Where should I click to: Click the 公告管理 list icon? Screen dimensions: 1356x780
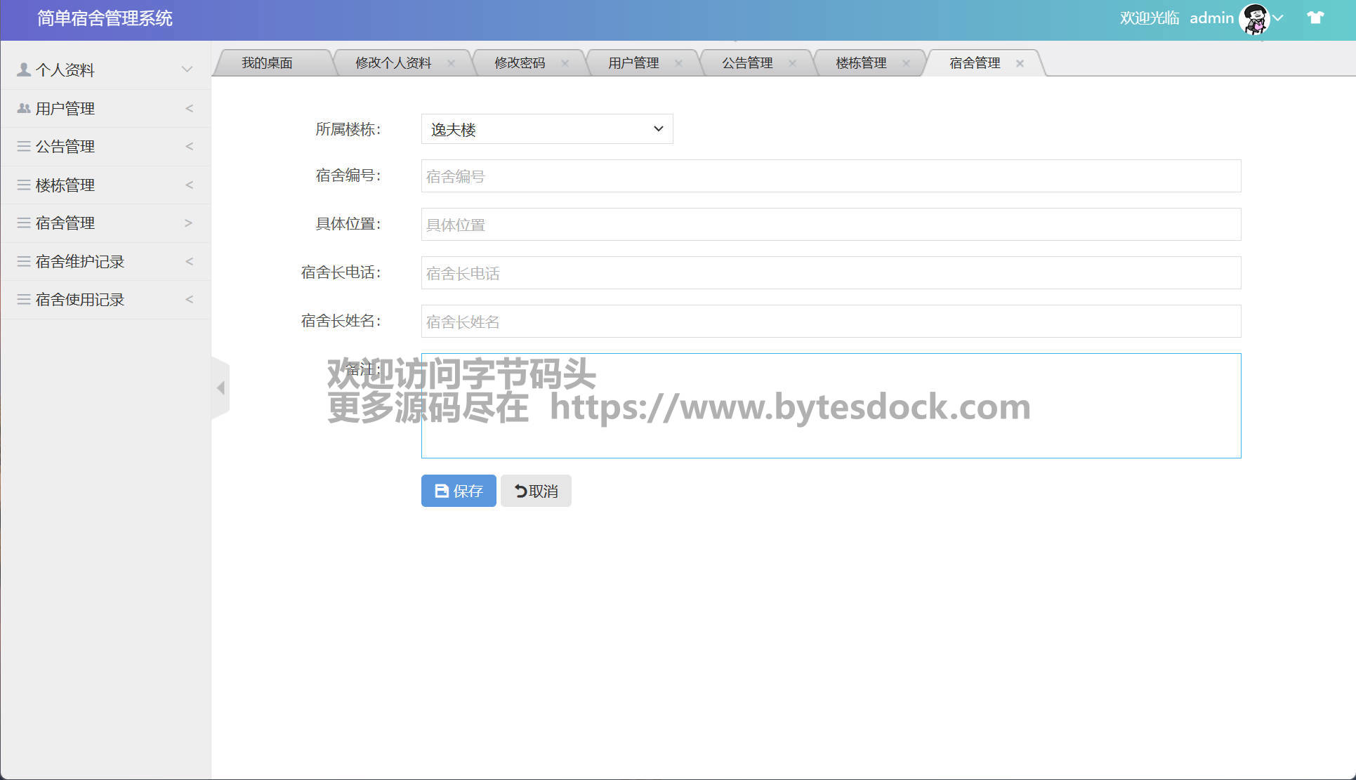pyautogui.click(x=24, y=146)
